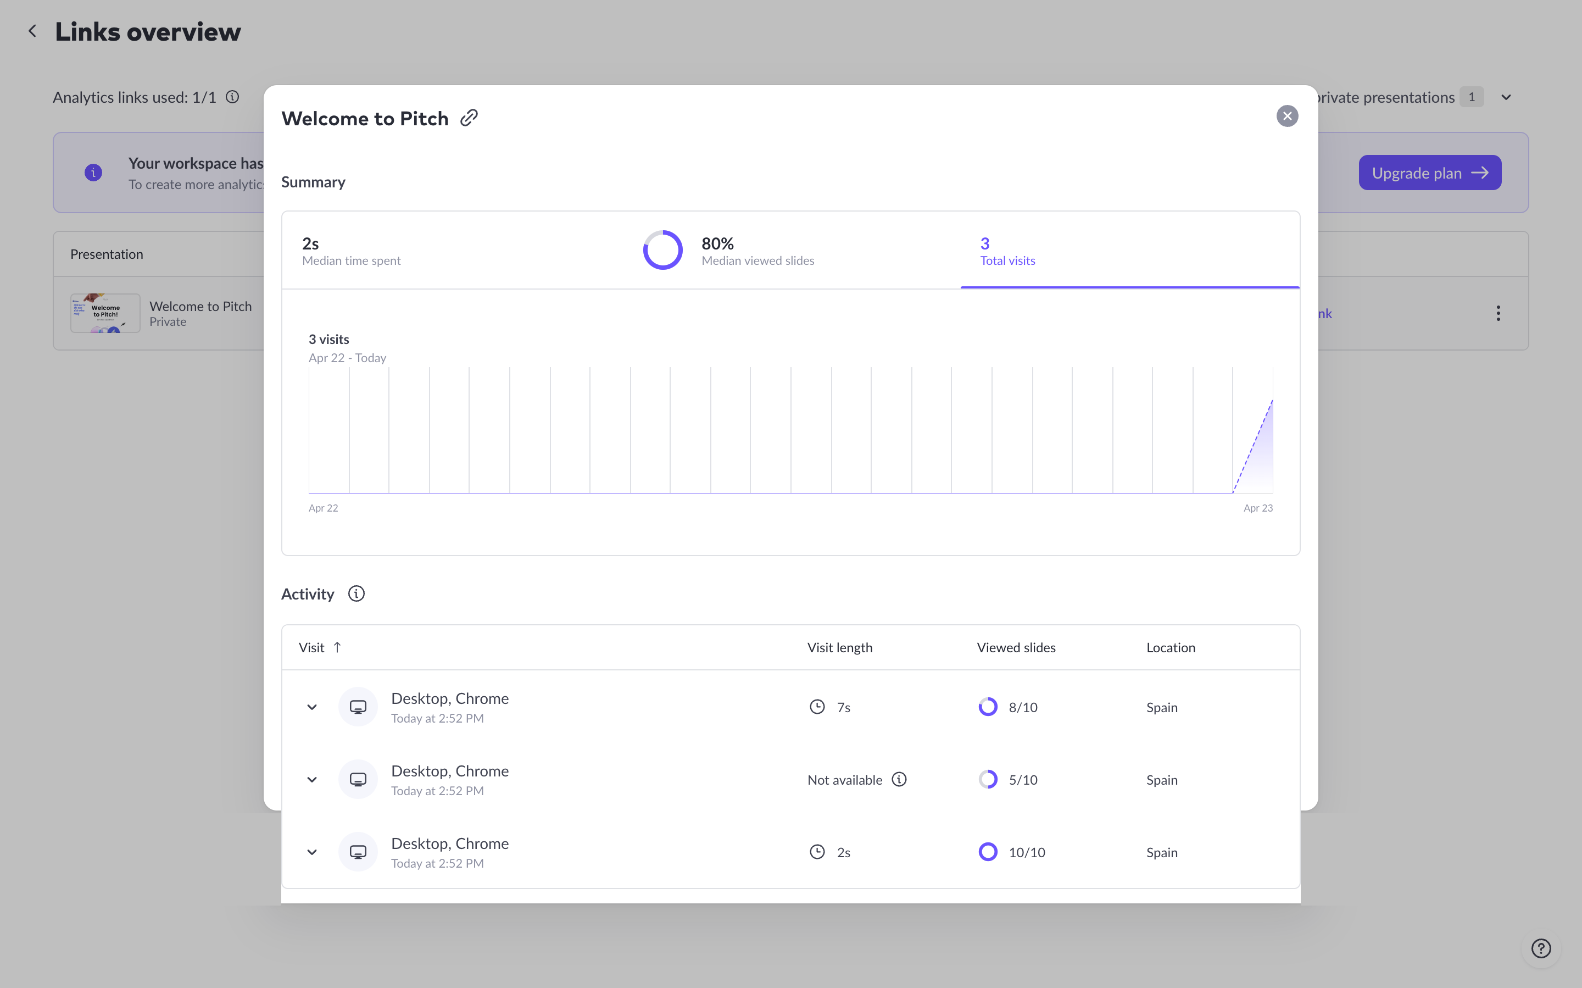1582x988 pixels.
Task: Open the help question mark button
Action: coord(1540,947)
